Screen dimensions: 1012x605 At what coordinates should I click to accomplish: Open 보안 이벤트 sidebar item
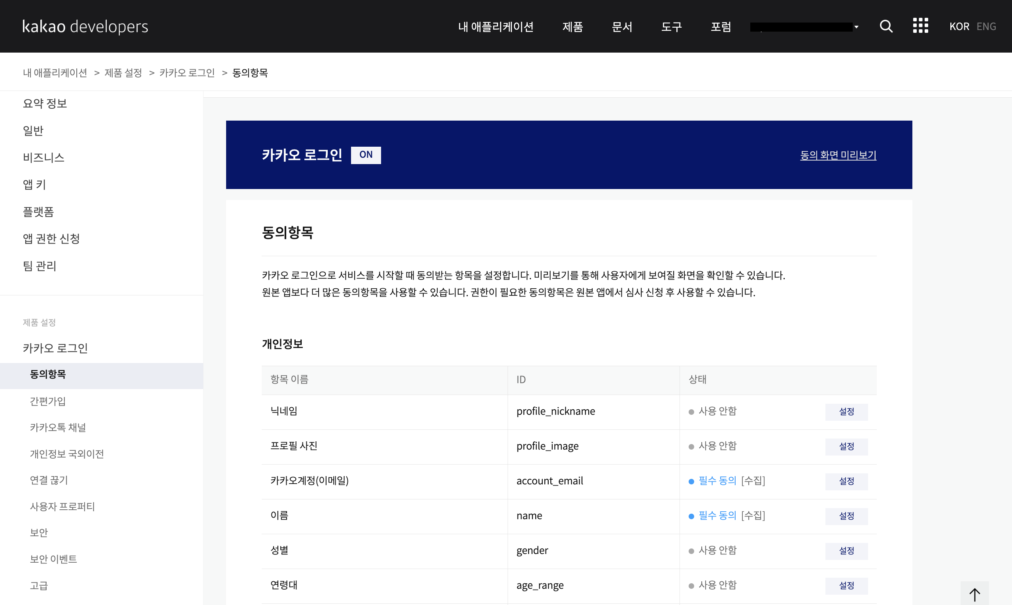click(53, 560)
